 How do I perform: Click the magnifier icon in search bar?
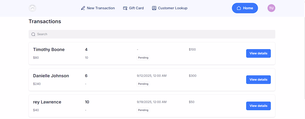33,34
